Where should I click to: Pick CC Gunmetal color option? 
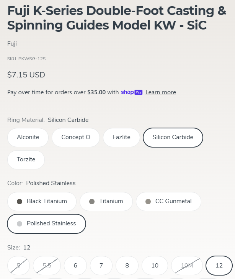pyautogui.click(x=168, y=202)
